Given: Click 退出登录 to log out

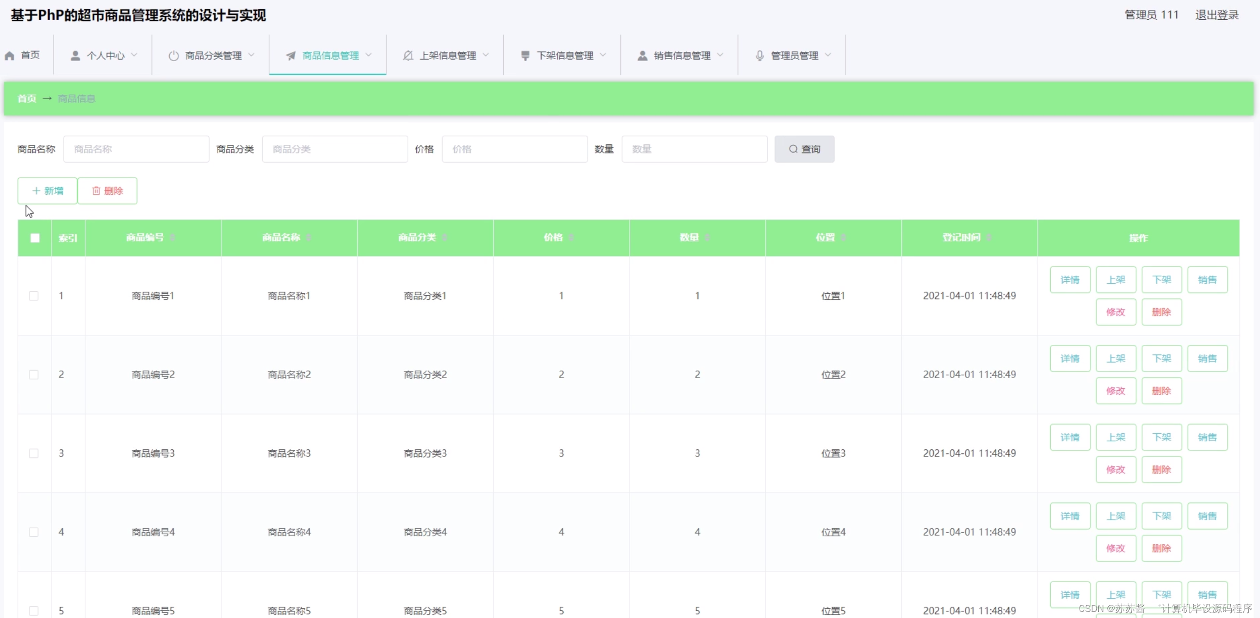Looking at the screenshot, I should tap(1217, 15).
